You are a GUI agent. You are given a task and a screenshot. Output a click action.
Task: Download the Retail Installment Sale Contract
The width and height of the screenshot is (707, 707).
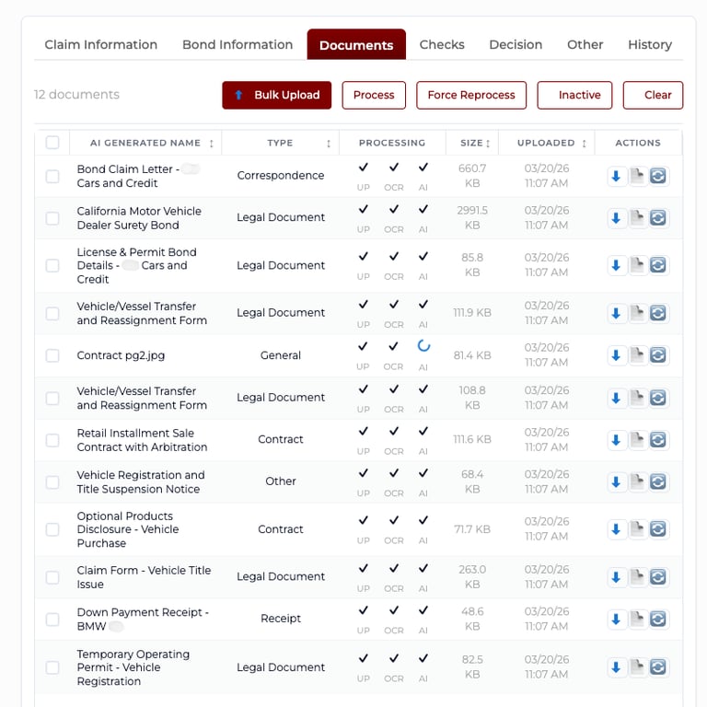pyautogui.click(x=617, y=440)
